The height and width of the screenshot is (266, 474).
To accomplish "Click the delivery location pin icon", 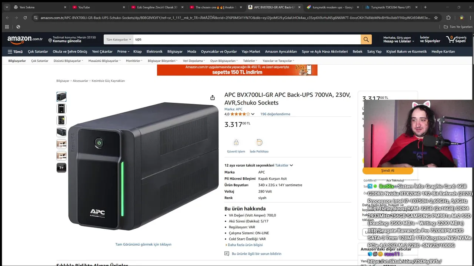I will 50,41.
